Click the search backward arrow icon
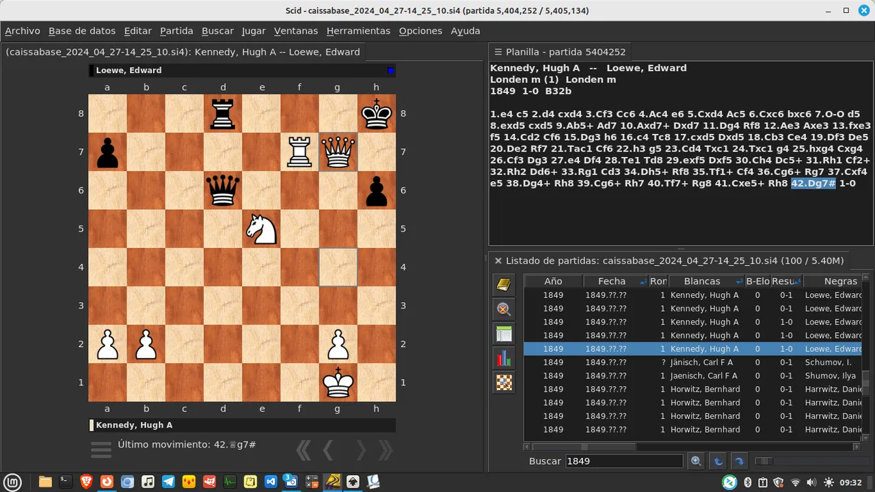This screenshot has height=492, width=875. point(718,461)
